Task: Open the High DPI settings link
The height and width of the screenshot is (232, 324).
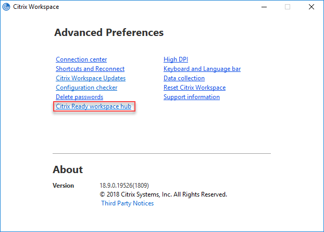Action: [176, 59]
